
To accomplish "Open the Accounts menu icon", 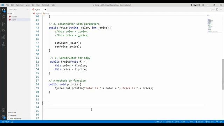I will coord(3,110).
